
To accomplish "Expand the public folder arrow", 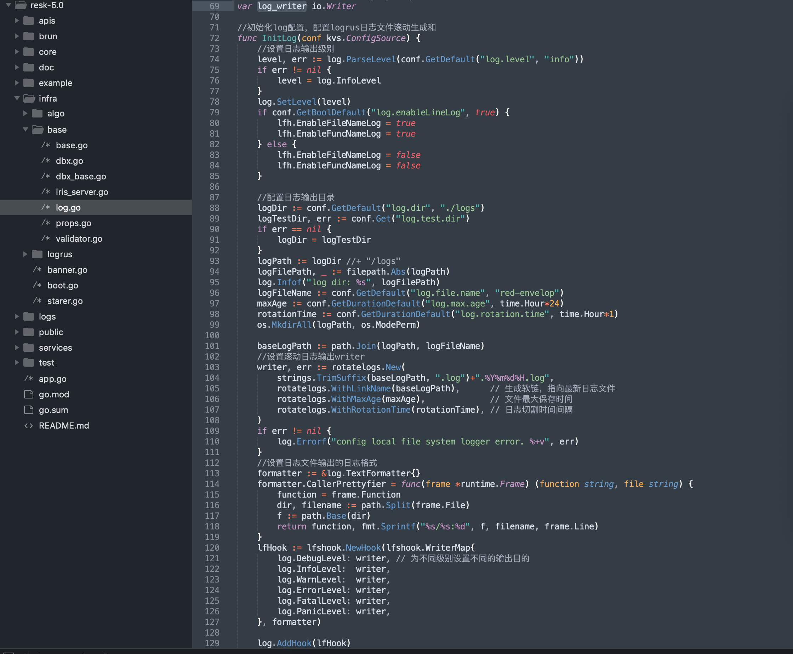I will click(x=17, y=332).
